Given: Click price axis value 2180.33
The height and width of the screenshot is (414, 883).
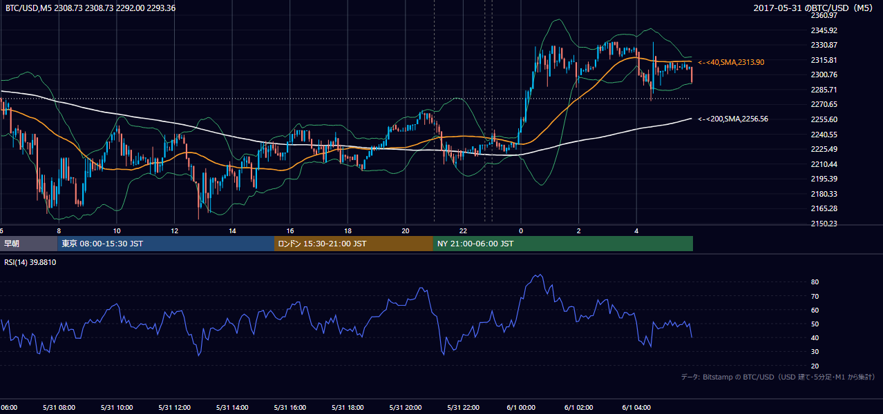Looking at the screenshot, I should pyautogui.click(x=824, y=194).
